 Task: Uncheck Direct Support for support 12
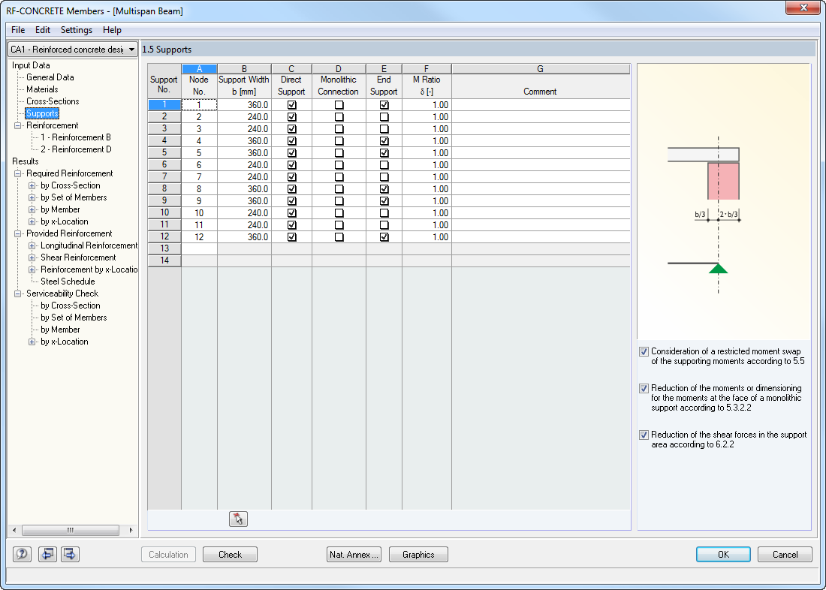pos(291,237)
